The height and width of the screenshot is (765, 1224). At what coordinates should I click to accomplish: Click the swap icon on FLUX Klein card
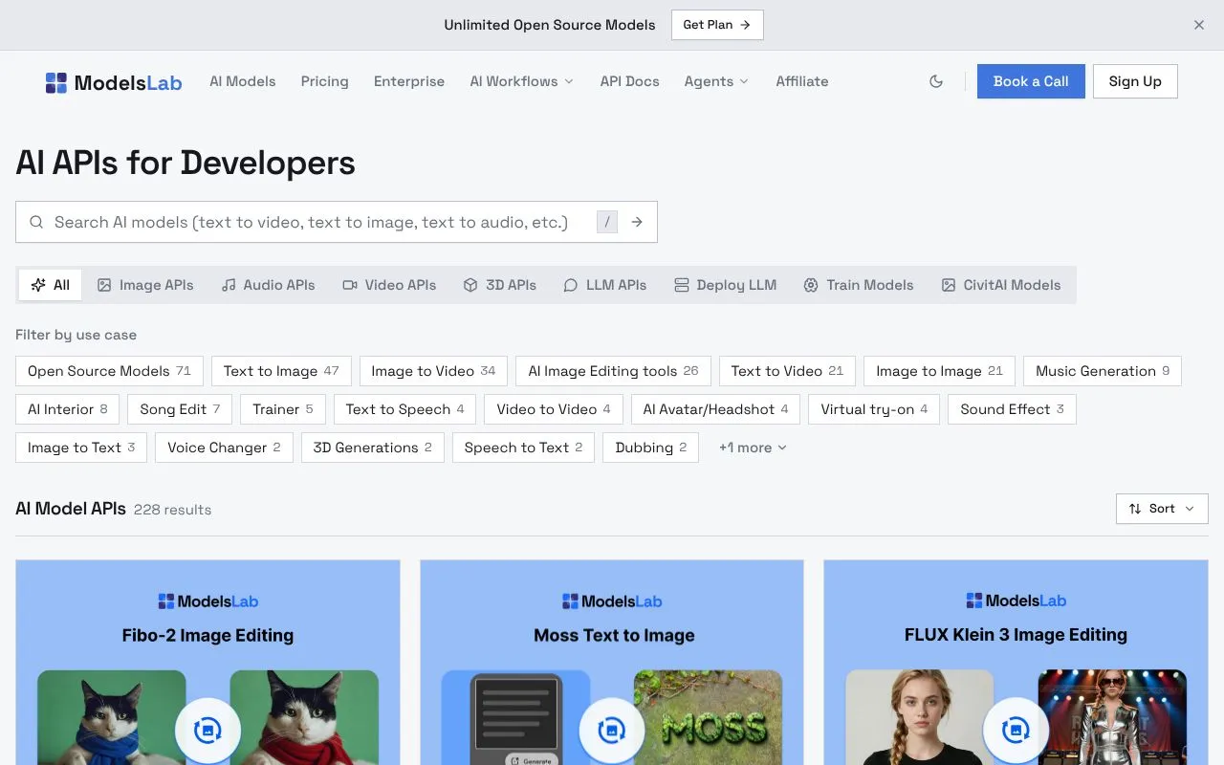[x=1016, y=731]
